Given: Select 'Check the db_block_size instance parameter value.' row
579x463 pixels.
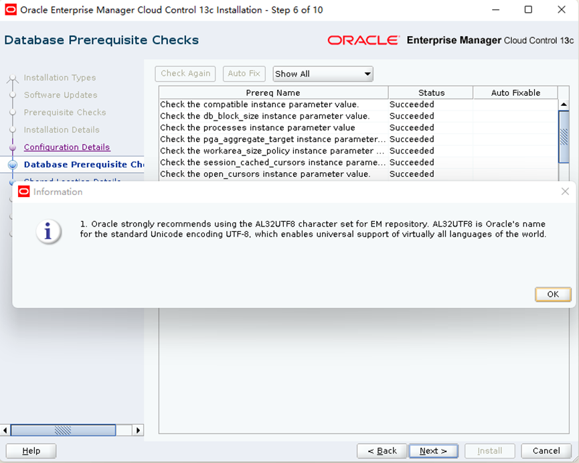Looking at the screenshot, I should (358, 116).
